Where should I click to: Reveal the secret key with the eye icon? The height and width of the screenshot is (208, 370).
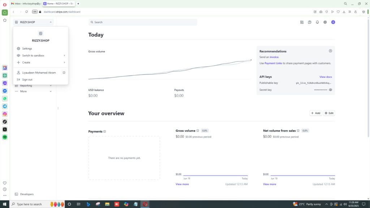click(330, 90)
